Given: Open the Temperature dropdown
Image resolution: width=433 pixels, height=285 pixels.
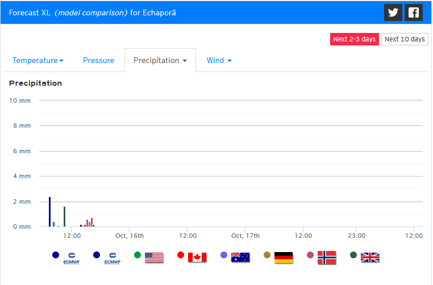Looking at the screenshot, I should pyautogui.click(x=38, y=61).
